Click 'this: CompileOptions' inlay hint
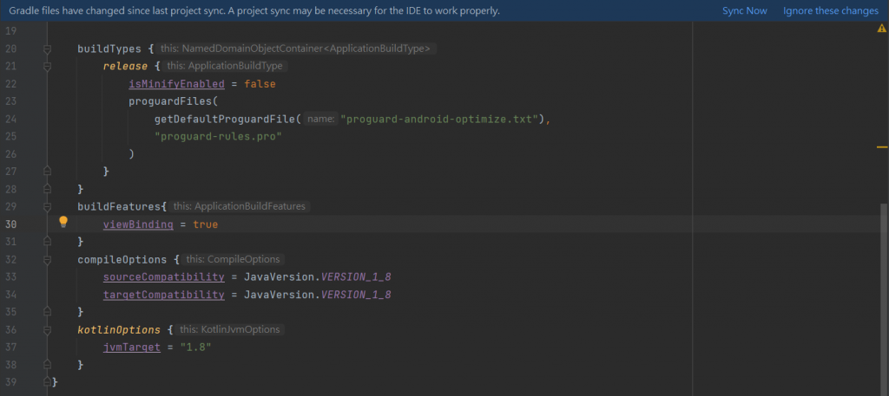889x396 pixels. click(233, 259)
